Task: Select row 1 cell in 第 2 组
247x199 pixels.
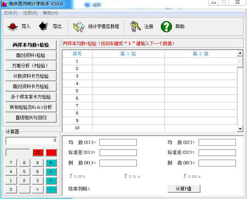Action: [x=201, y=61]
